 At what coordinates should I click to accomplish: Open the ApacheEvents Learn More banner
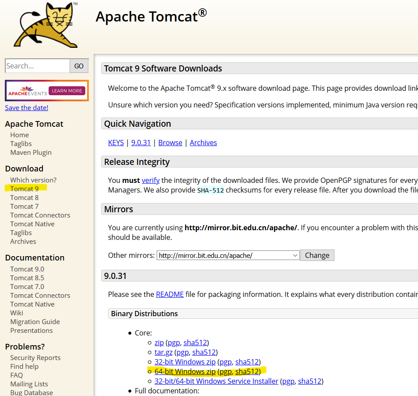[47, 90]
